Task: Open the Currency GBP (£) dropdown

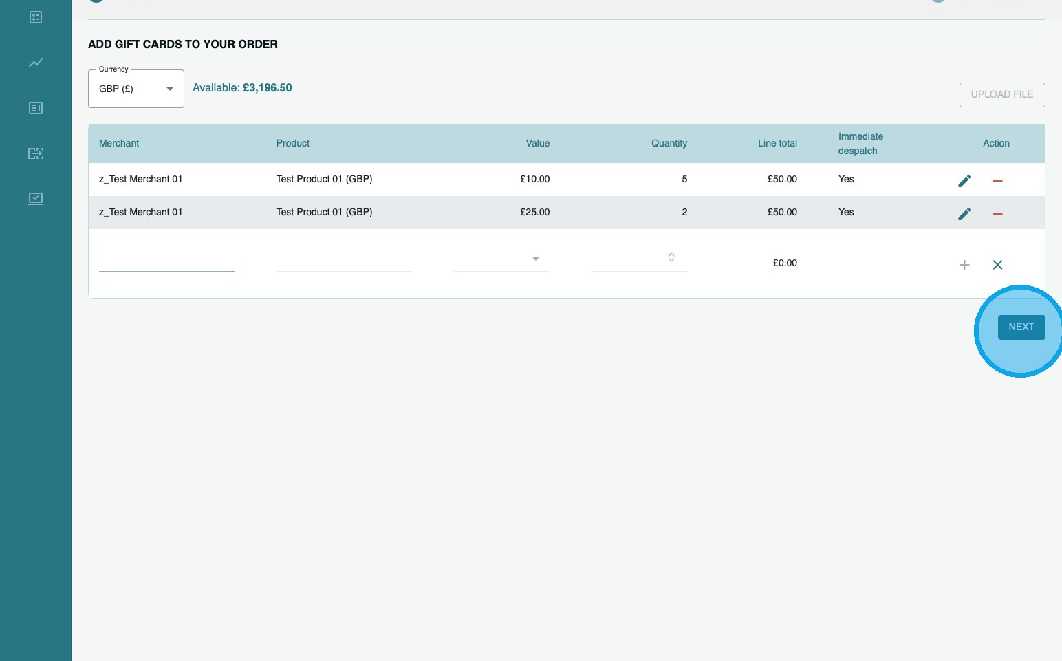Action: [136, 89]
